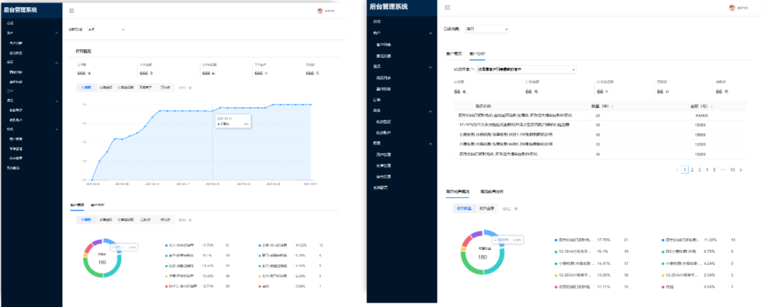Image resolution: width=782 pixels, height=307 pixels.
Task: Select 下单客户 chart tab above line chart
Action: (x=146, y=87)
